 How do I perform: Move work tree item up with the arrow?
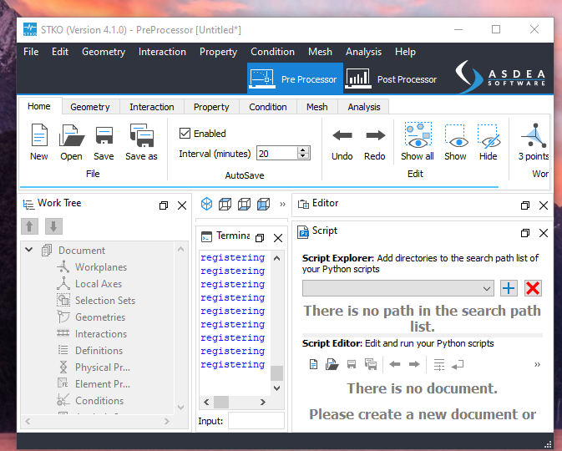click(30, 226)
